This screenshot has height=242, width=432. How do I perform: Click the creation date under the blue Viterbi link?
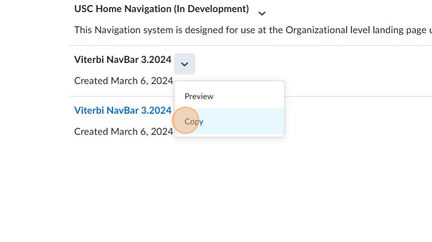click(124, 132)
